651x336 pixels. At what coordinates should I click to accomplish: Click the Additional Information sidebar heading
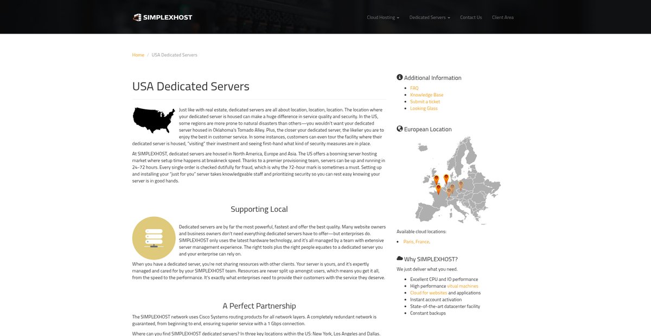[x=433, y=77]
